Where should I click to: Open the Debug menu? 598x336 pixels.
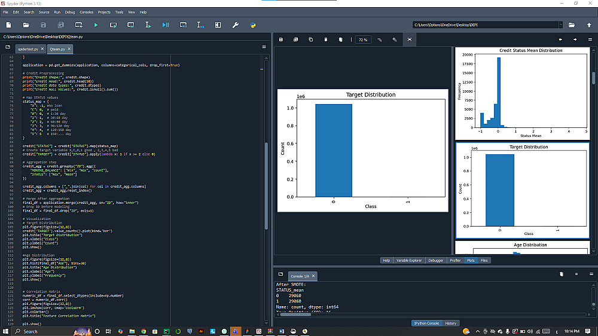tap(70, 12)
